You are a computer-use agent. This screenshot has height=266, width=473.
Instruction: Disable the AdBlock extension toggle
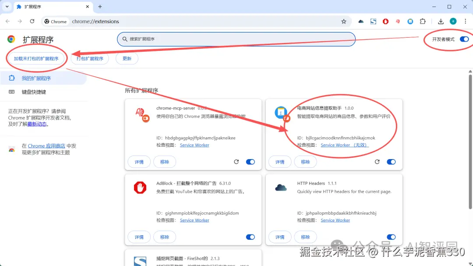point(251,237)
